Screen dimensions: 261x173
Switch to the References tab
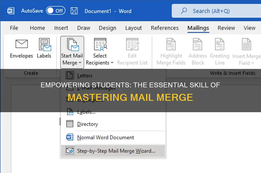click(165, 28)
